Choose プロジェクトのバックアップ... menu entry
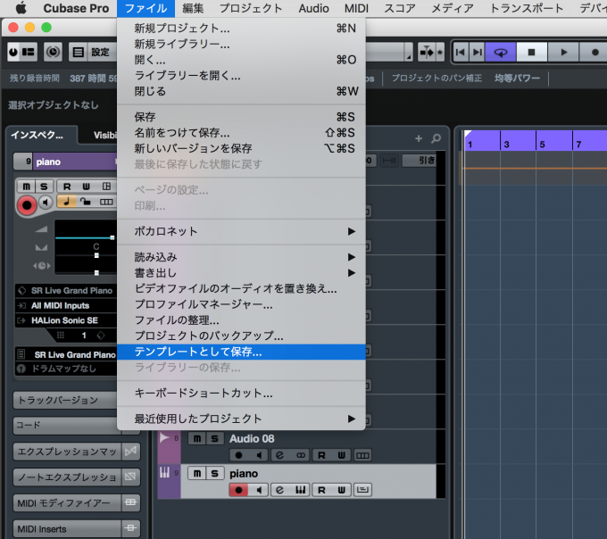This screenshot has height=539, width=607. pos(241,336)
